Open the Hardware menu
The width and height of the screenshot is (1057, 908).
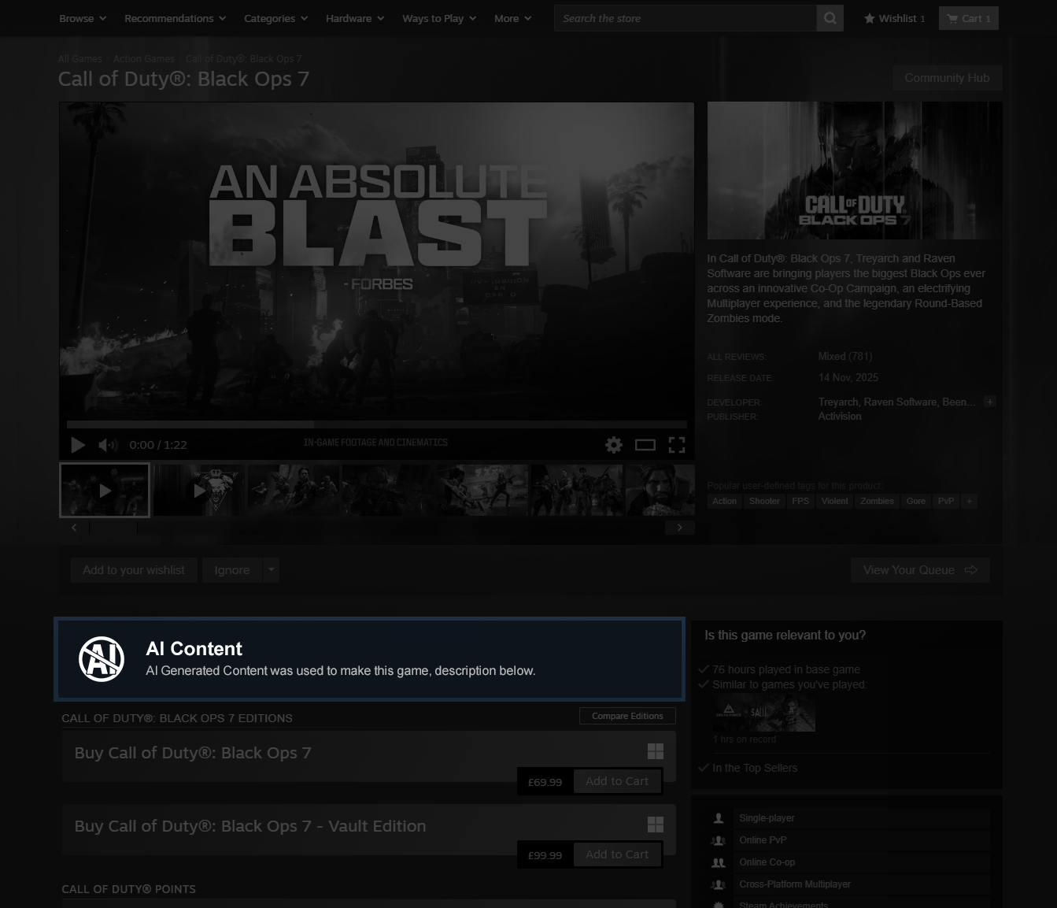coord(354,18)
